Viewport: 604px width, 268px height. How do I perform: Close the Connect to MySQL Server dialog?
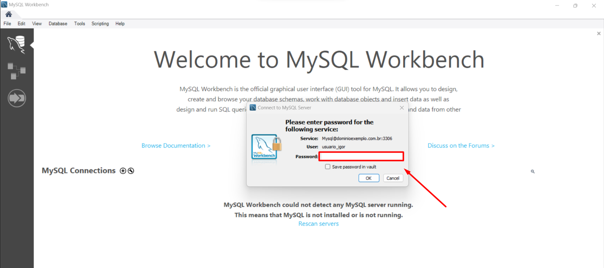(402, 108)
